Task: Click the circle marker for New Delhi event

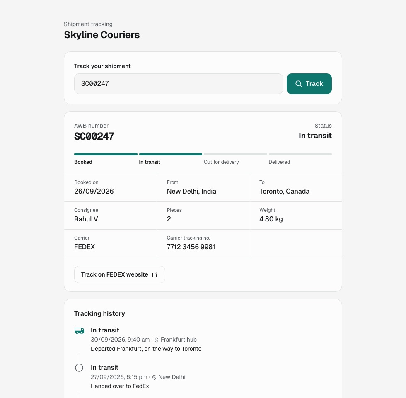Action: click(79, 368)
